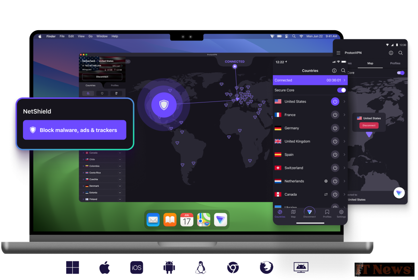Expand the Chile server list
418x280 pixels.
pyautogui.click(x=120, y=159)
